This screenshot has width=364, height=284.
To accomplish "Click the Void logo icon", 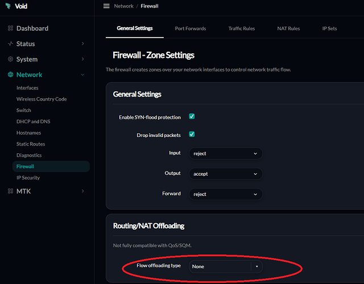I will coord(9,6).
